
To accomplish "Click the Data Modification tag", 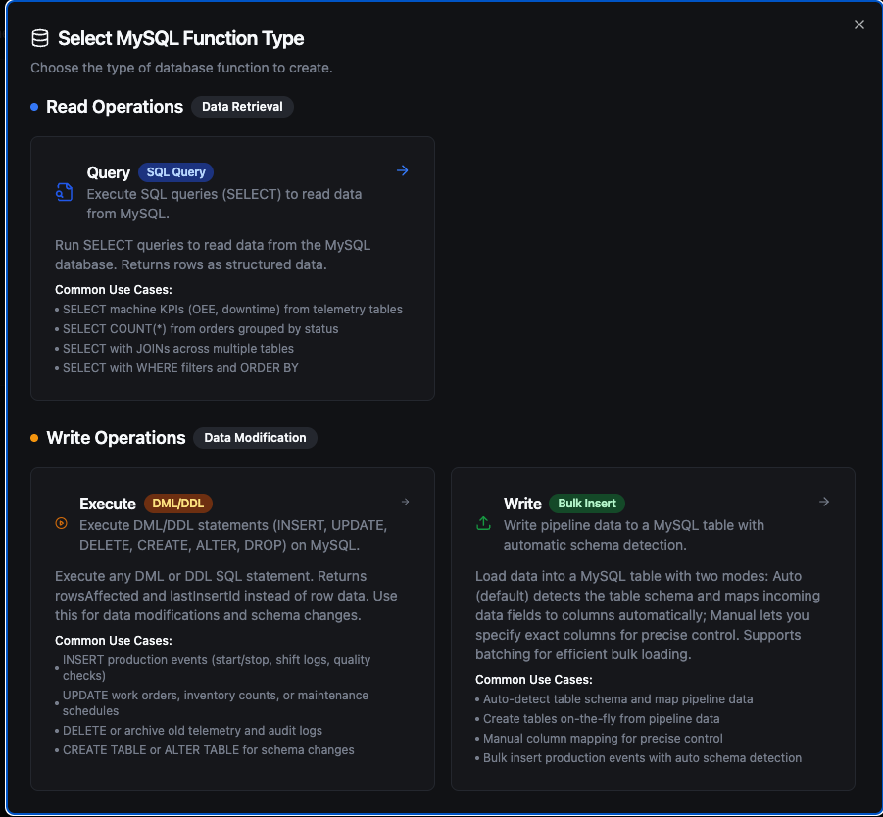I will pyautogui.click(x=255, y=438).
